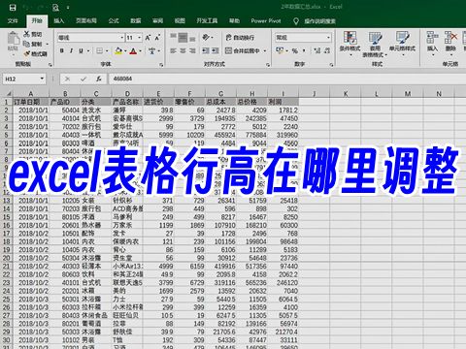Switch to the 公式 Formulas tab
466x349 pixels.
[114, 21]
